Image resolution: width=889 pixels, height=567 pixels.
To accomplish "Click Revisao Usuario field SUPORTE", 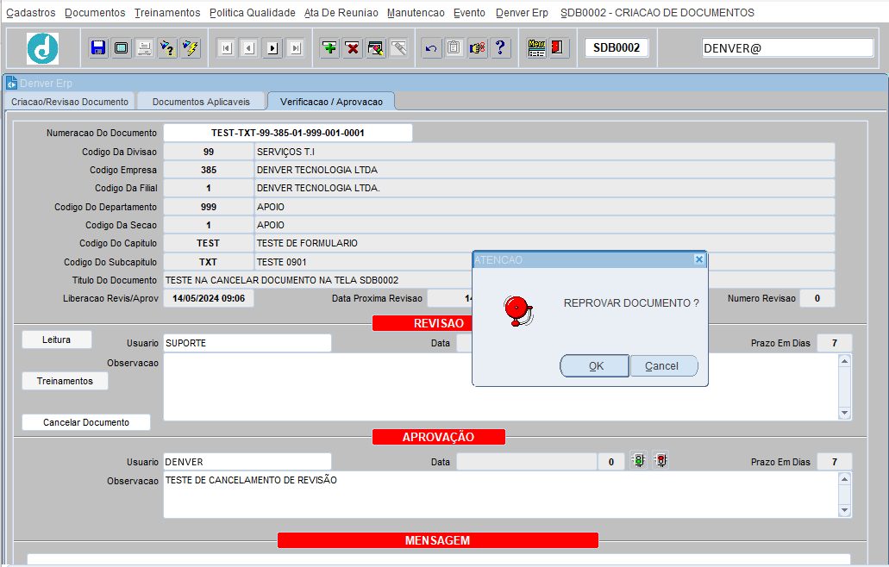I will (247, 343).
